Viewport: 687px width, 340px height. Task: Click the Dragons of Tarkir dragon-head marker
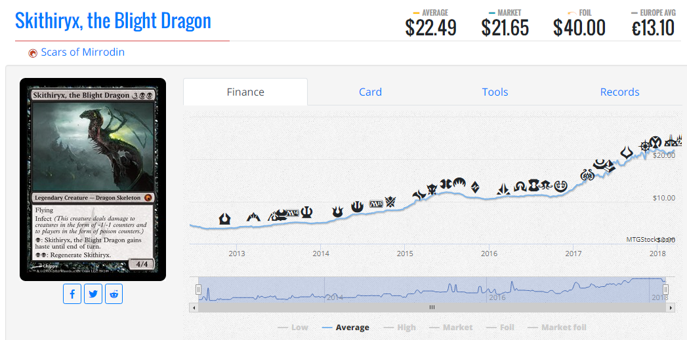432,189
